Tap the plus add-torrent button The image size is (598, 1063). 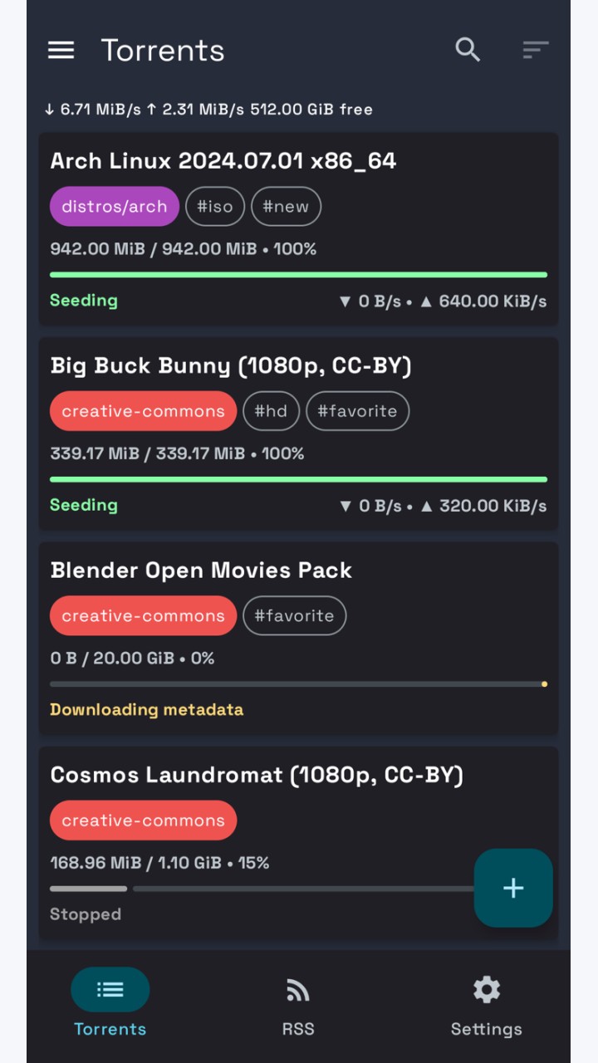tap(513, 888)
